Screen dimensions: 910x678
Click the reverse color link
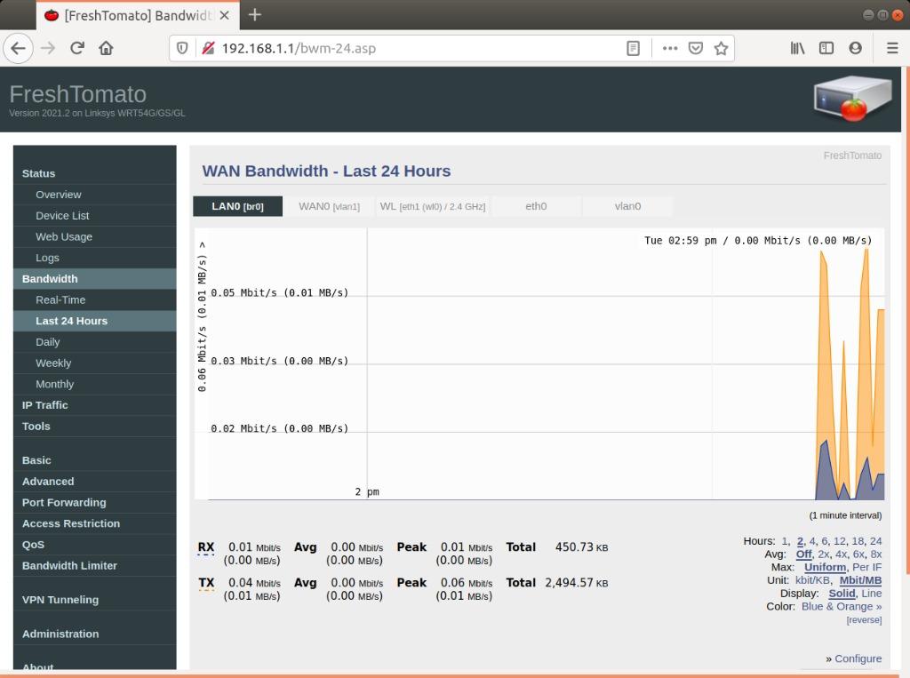coord(864,620)
